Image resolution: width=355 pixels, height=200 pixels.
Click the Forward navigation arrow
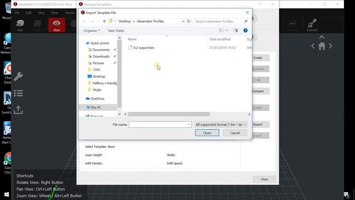click(92, 21)
